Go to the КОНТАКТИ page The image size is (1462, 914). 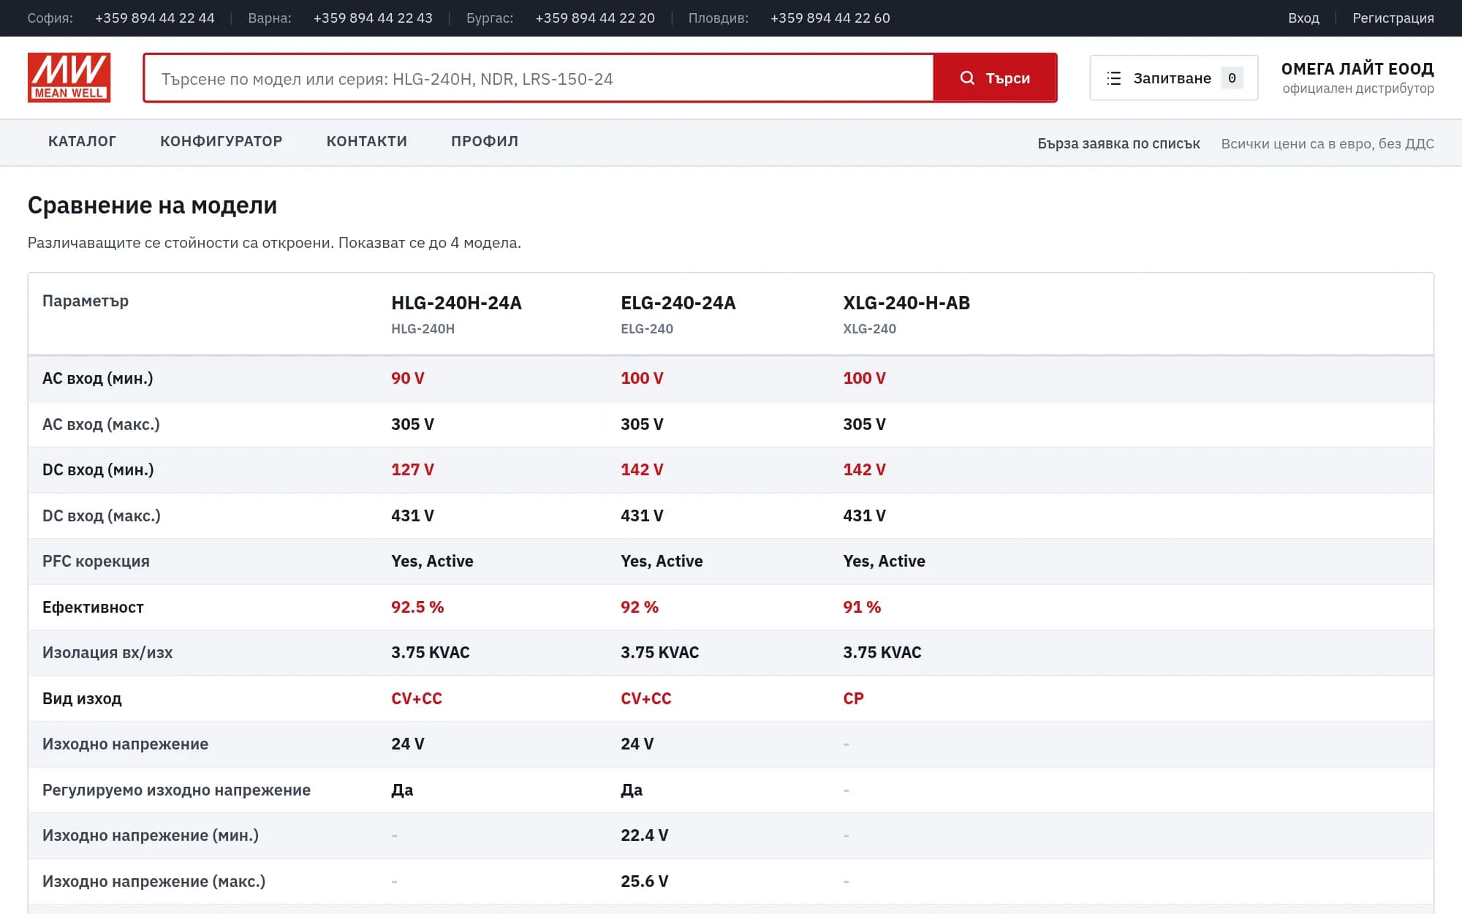(x=366, y=141)
